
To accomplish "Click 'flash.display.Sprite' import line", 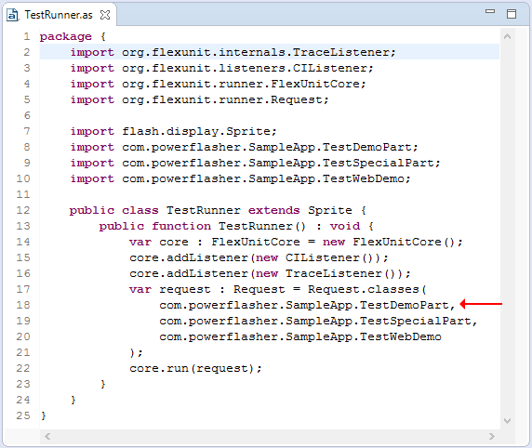I will pyautogui.click(x=173, y=131).
